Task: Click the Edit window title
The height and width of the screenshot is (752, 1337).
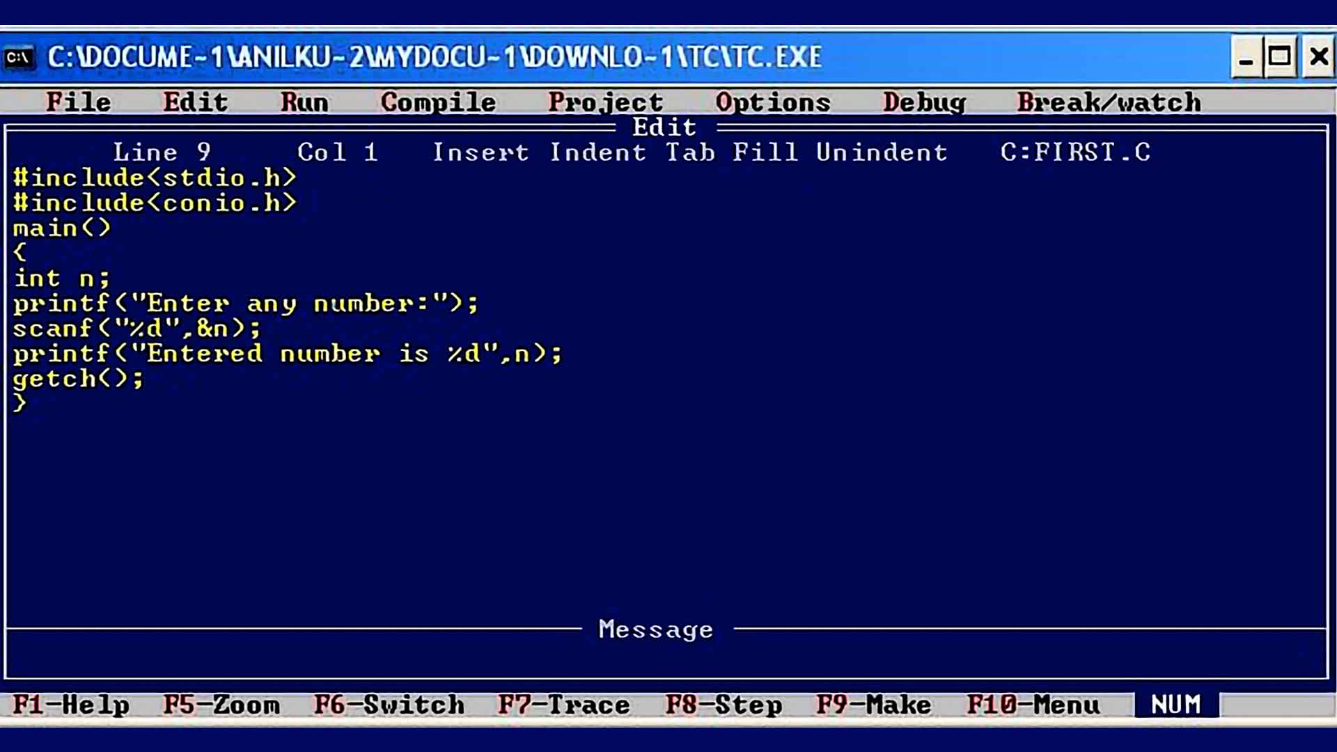Action: coord(664,127)
